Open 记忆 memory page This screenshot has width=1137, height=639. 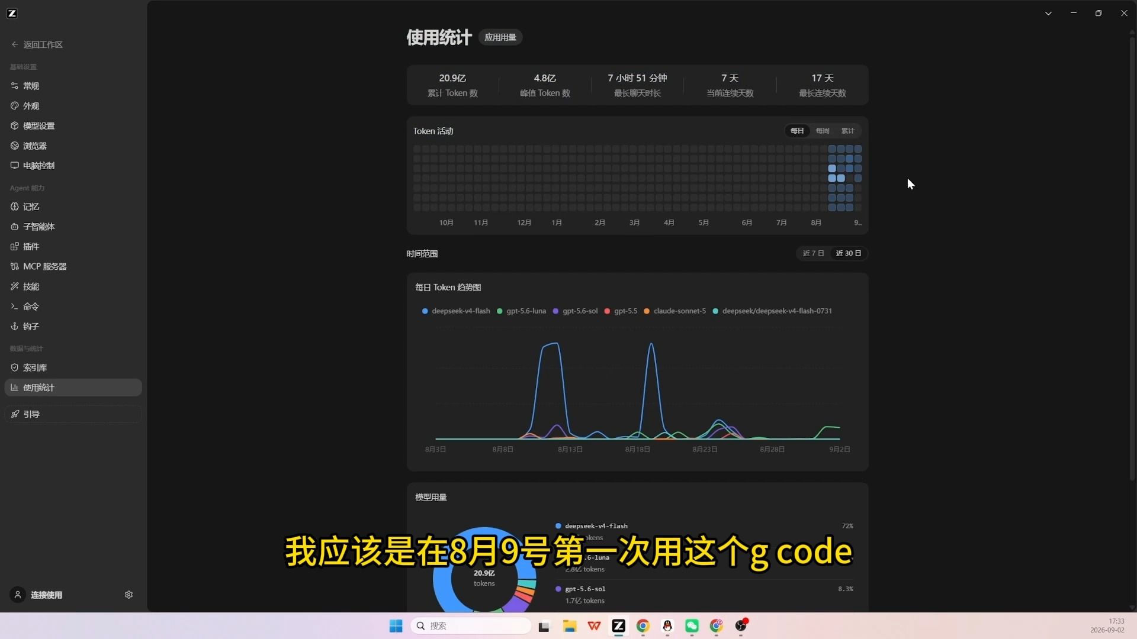tap(73, 206)
